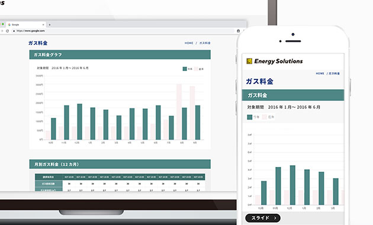The image size is (373, 225).
Task: Click the extension icon right of the address bar
Action: [x=238, y=31]
